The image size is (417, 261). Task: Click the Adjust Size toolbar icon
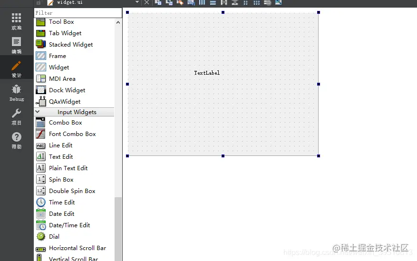pos(278,2)
